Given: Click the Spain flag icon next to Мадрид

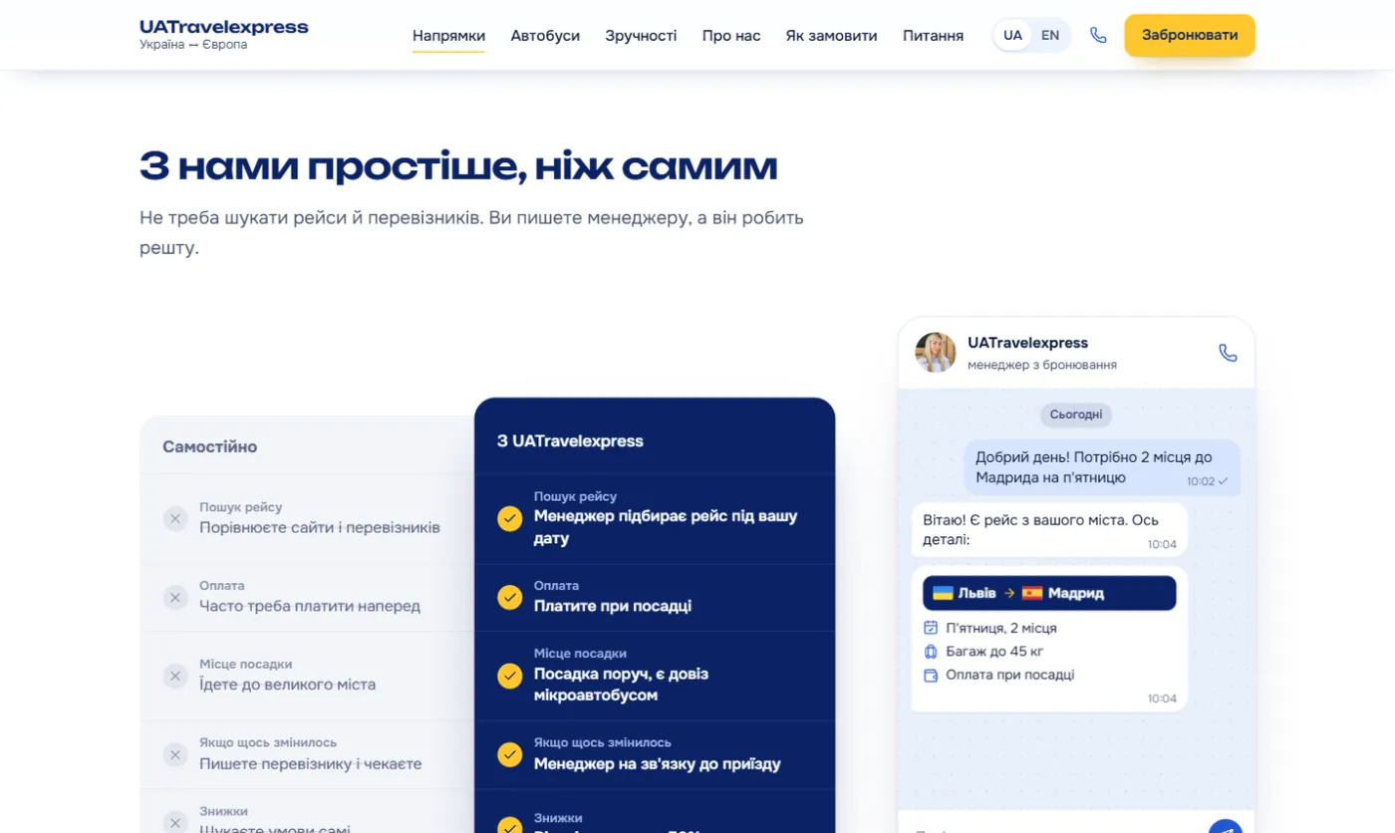Looking at the screenshot, I should click(1032, 593).
